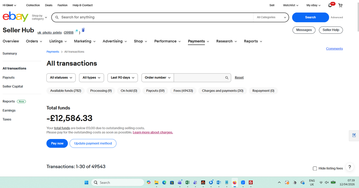Open Excel from the taskbar

point(188,183)
